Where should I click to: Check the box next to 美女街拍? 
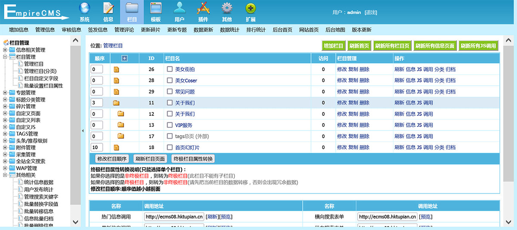[x=170, y=69]
